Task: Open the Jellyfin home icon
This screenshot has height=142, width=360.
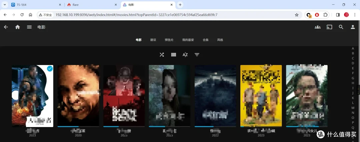Action: pos(17,27)
